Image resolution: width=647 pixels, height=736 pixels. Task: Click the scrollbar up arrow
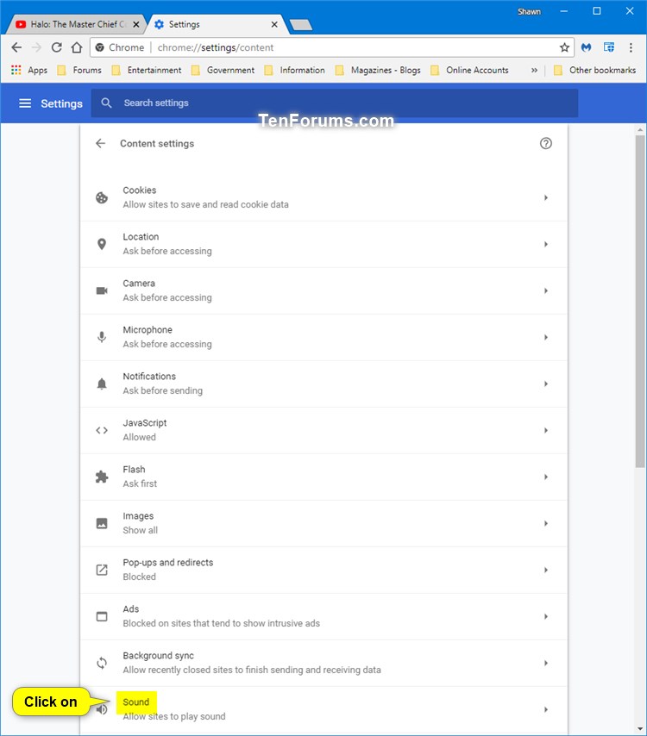click(x=640, y=130)
